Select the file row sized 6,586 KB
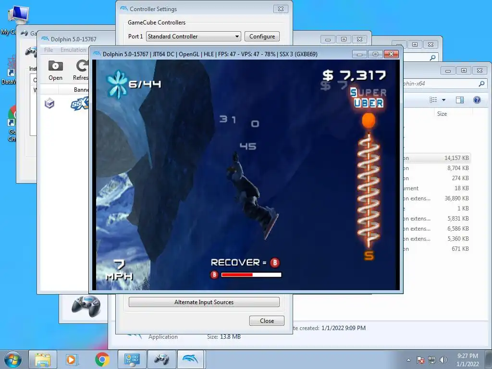Viewport: 492px width, 369px height. [x=437, y=228]
